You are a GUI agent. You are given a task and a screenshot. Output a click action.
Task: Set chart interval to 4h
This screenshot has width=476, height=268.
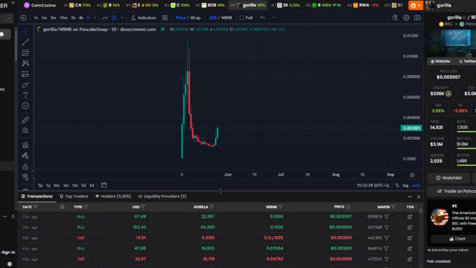point(81,18)
